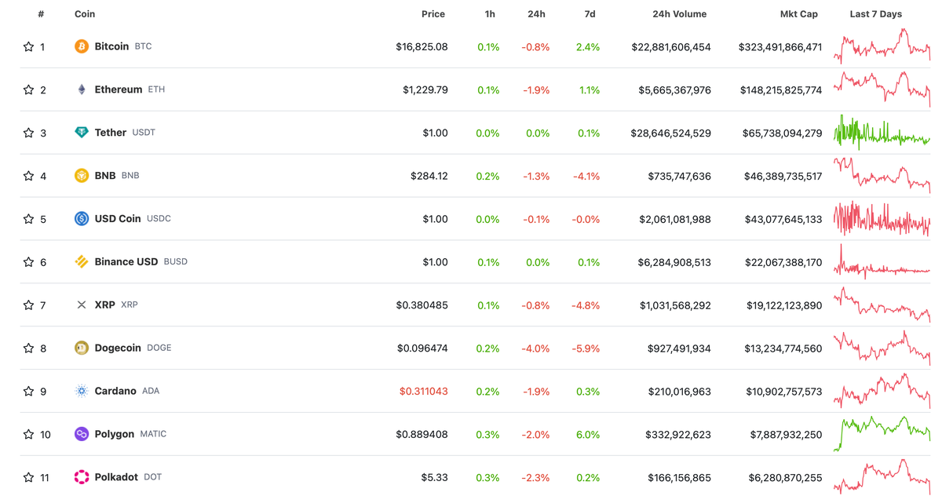Viewport: 942px width, 496px height.
Task: Click the USD Coin logo icon
Action: pyautogui.click(x=82, y=219)
